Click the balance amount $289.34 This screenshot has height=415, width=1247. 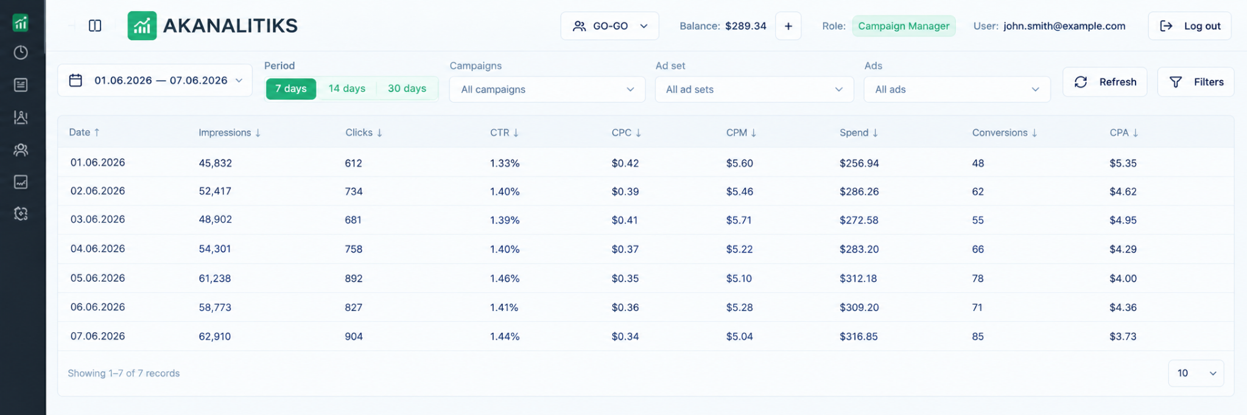click(746, 26)
